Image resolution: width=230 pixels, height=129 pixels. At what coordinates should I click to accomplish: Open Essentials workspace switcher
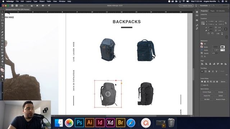click(x=205, y=6)
